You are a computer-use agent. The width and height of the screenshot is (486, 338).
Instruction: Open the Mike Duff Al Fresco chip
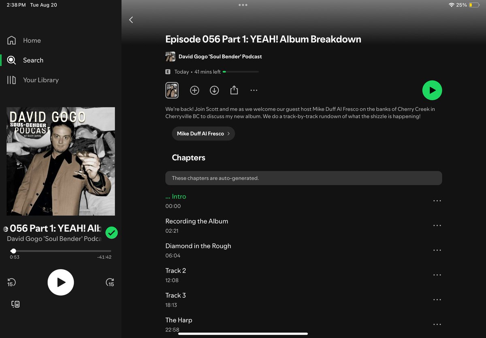click(203, 134)
